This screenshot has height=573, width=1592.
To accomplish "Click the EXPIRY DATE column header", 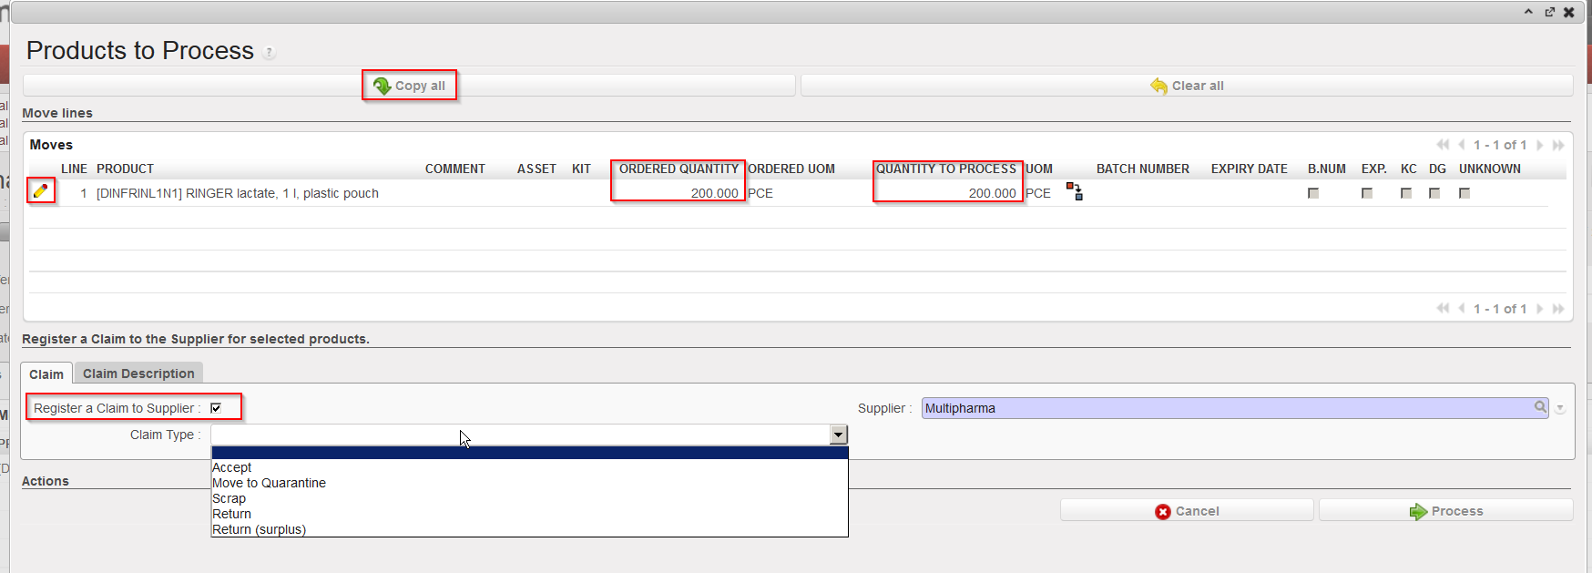I will point(1250,169).
